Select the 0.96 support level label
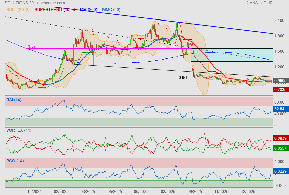The image size is (289, 195). pos(182,78)
